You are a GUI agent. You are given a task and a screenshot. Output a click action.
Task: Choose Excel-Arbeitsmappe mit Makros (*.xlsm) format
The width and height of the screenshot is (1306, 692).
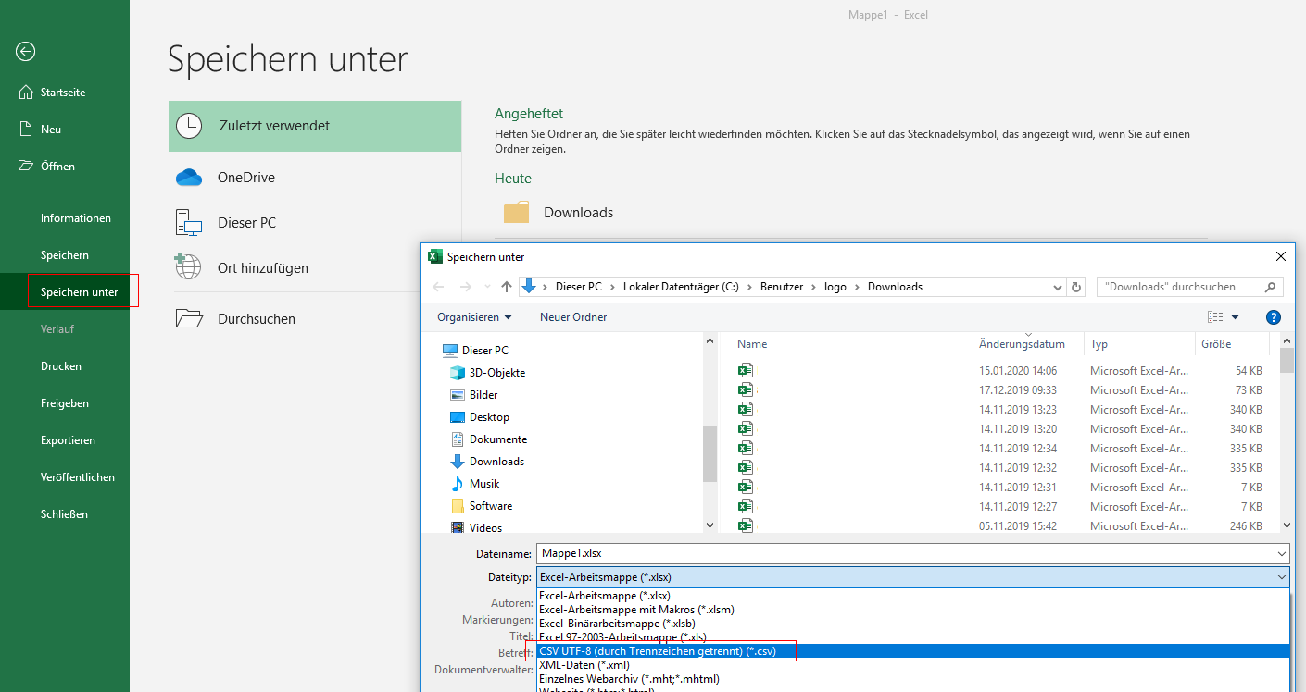(x=635, y=610)
